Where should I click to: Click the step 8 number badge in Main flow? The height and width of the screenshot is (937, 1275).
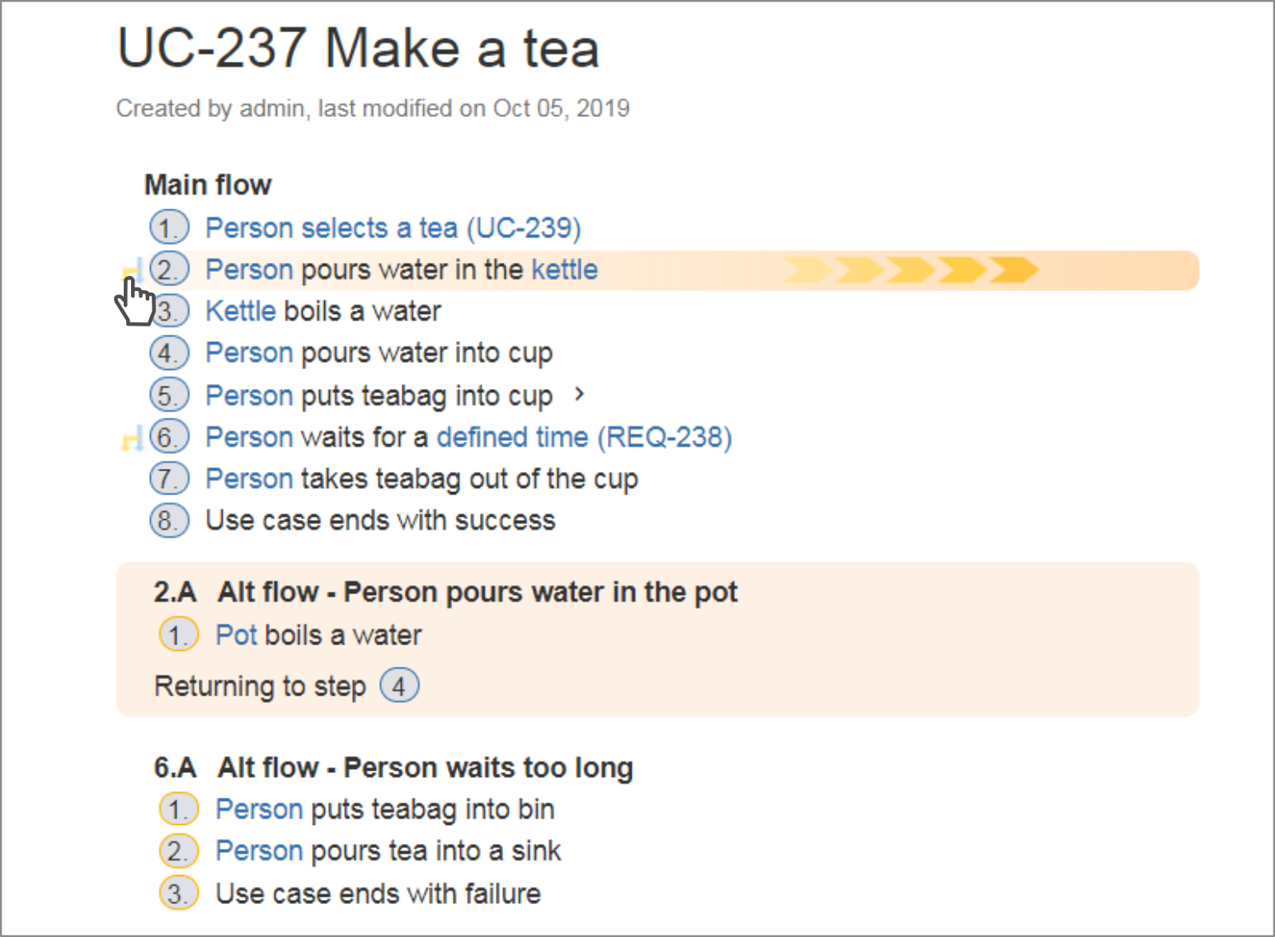click(169, 521)
